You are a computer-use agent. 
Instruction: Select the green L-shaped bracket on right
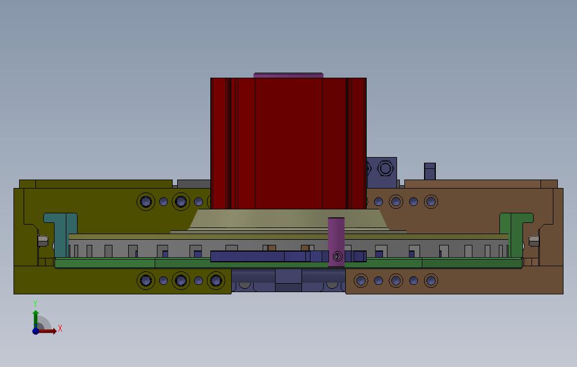[516, 235]
